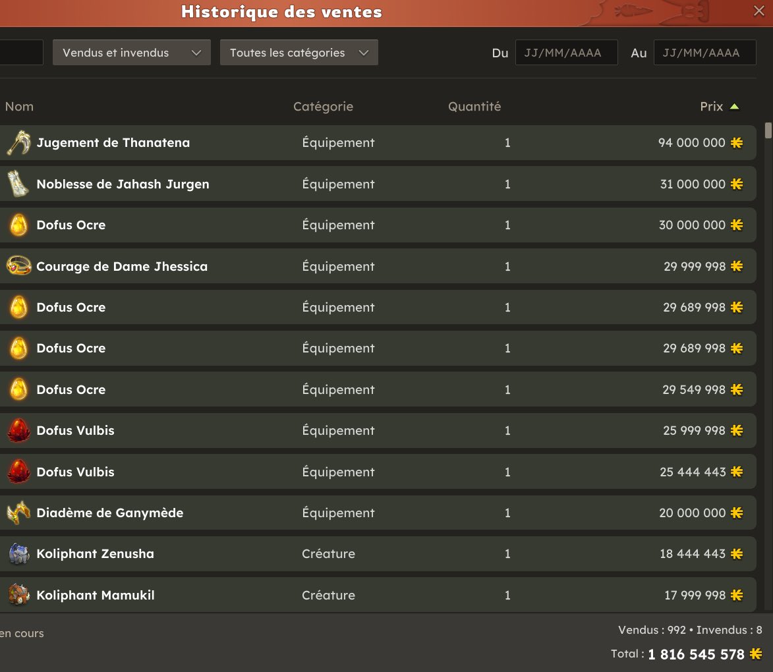
Task: Click the kama coin icon next to 20 000 000
Action: pyautogui.click(x=737, y=513)
